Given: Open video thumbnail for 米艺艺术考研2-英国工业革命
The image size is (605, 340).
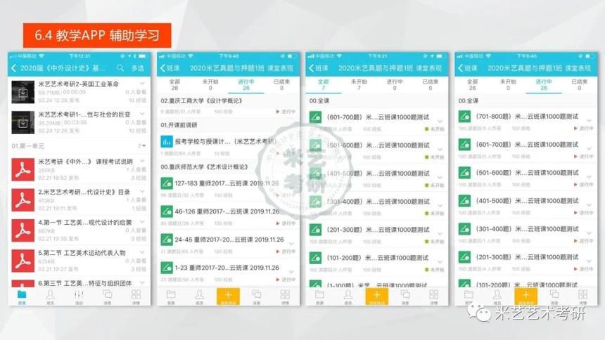Looking at the screenshot, I should pos(23,92).
